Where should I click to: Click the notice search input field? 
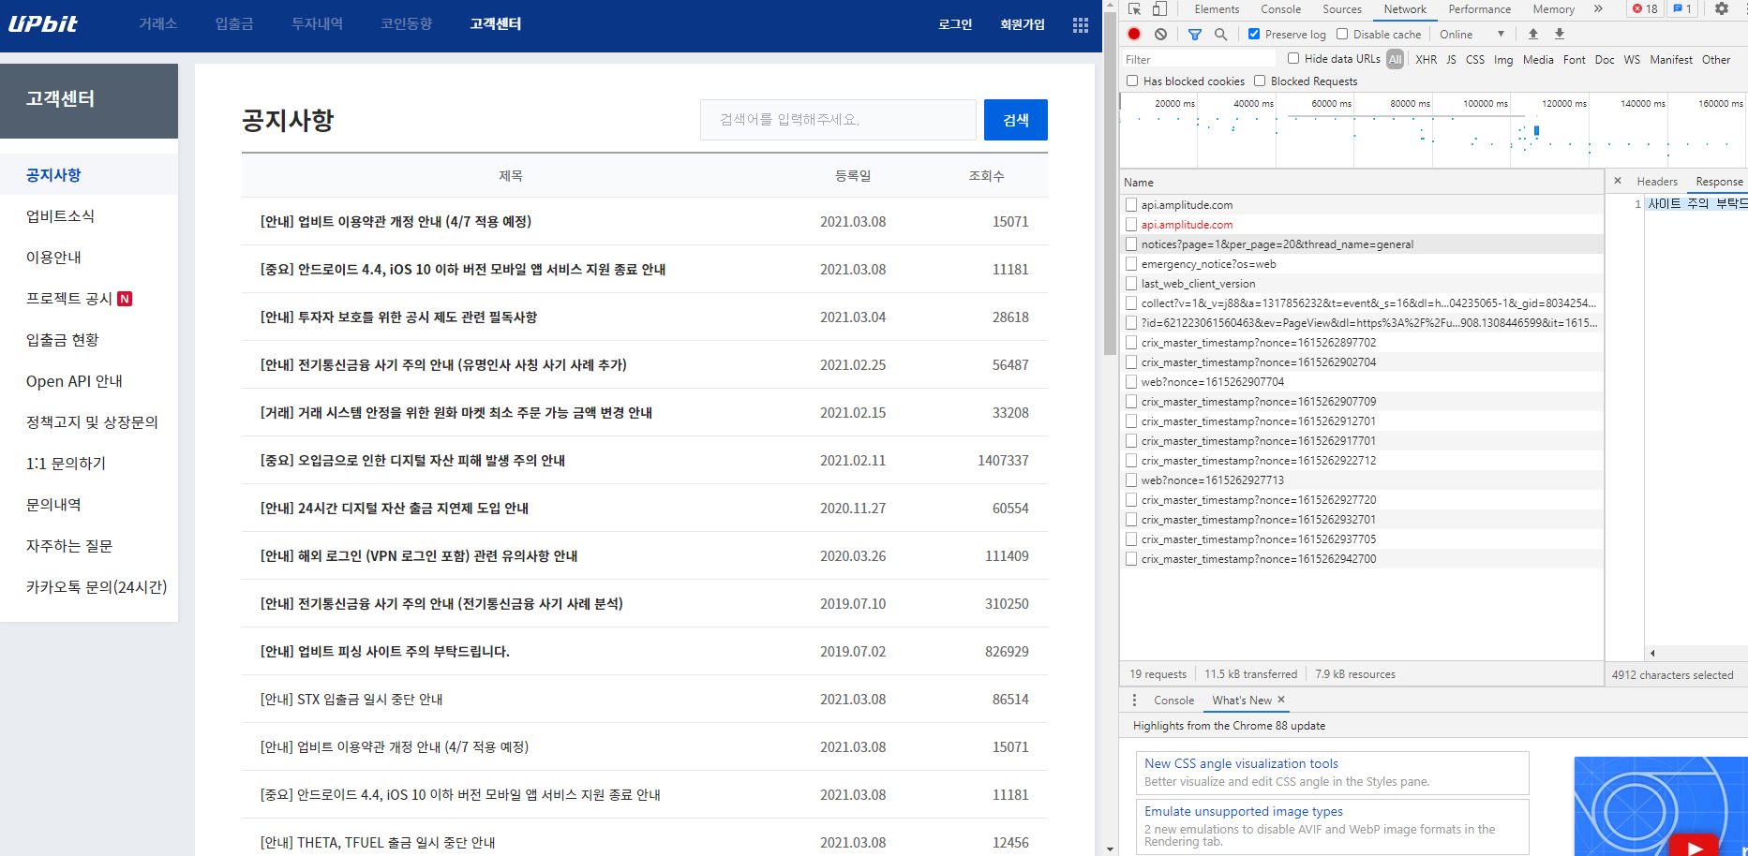(838, 120)
